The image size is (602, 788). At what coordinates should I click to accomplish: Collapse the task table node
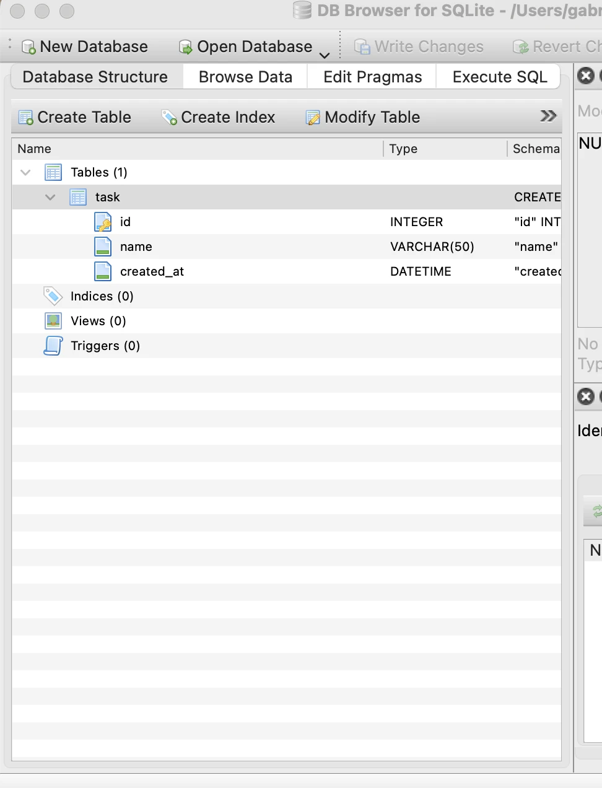(50, 197)
